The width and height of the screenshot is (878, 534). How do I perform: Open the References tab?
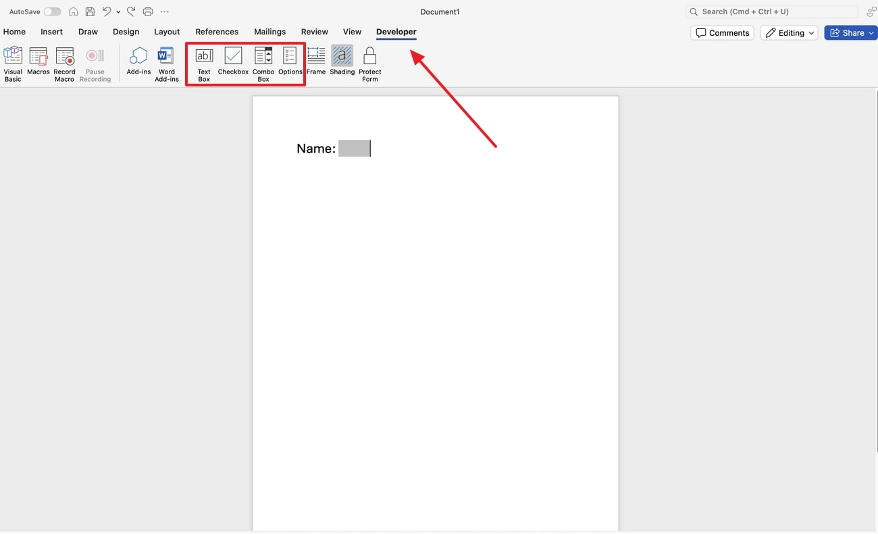coord(217,32)
